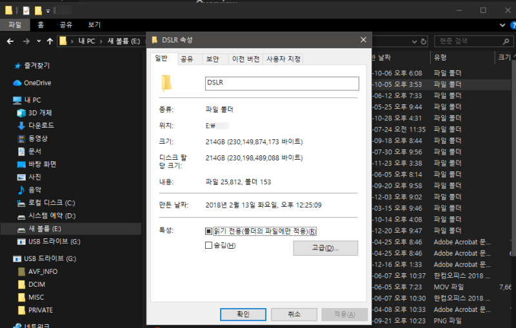This screenshot has width=516, height=328.
Task: Click 네트워크 network icon in sidebar
Action: pyautogui.click(x=17, y=325)
